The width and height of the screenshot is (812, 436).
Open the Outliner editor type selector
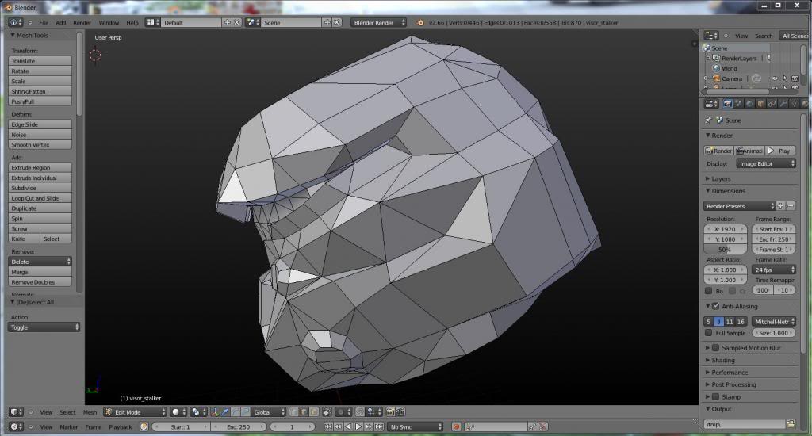[711, 36]
